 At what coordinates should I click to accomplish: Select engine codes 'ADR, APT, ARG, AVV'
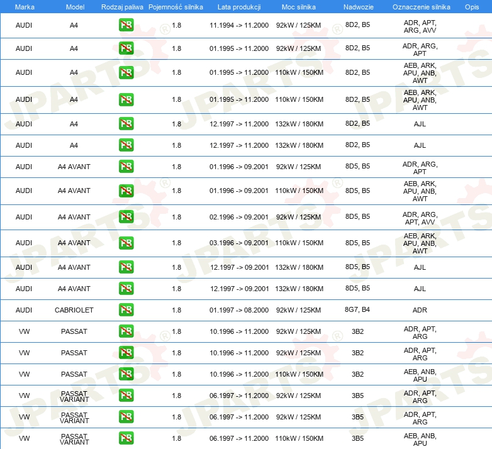(420, 26)
